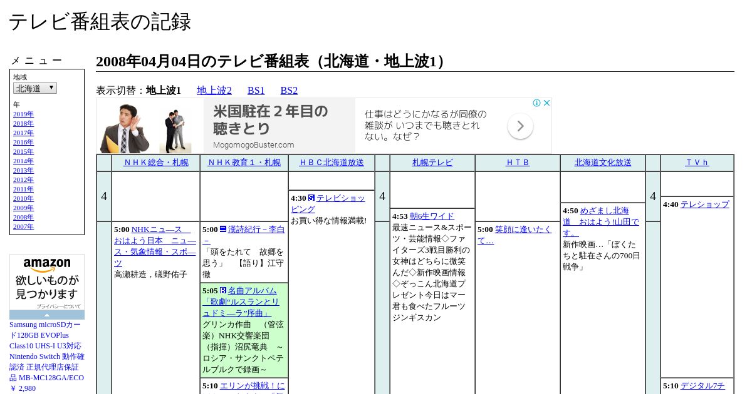Viewport: 752px width, 394px height.
Task: Open the 2016年 archive link
Action: point(23,143)
